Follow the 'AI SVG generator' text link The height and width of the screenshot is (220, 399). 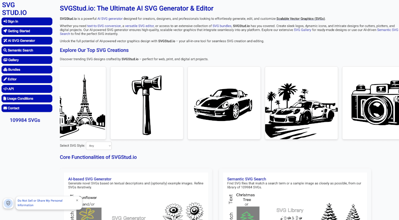point(110,19)
